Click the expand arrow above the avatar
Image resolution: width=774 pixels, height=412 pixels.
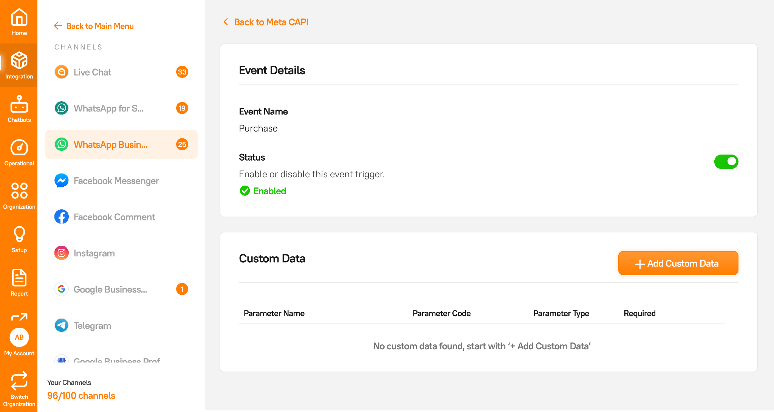click(19, 317)
